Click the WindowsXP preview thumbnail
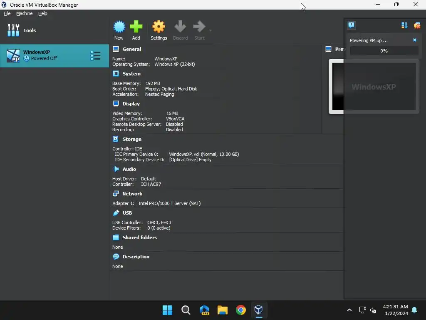Viewport: 426px width, 320px height. 374,87
